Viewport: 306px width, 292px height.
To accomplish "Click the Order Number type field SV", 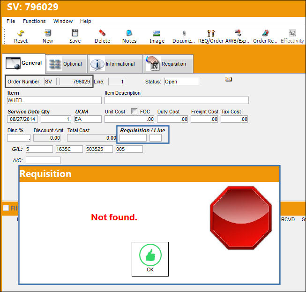I will pos(51,82).
